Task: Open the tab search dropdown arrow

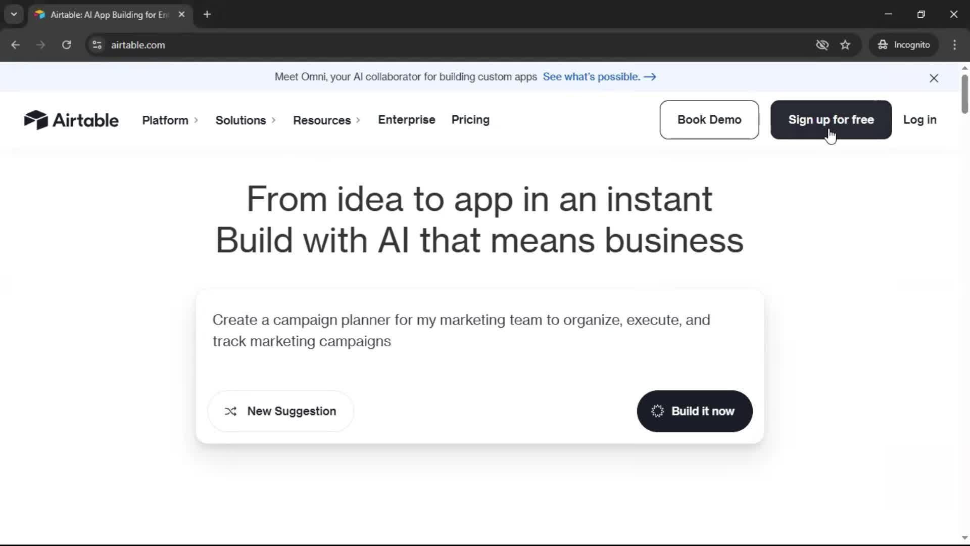Action: coord(14,15)
